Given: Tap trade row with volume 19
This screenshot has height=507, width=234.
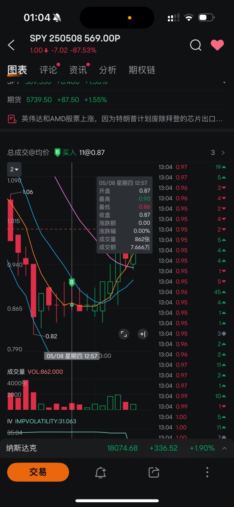Looking at the screenshot, I should point(193,167).
